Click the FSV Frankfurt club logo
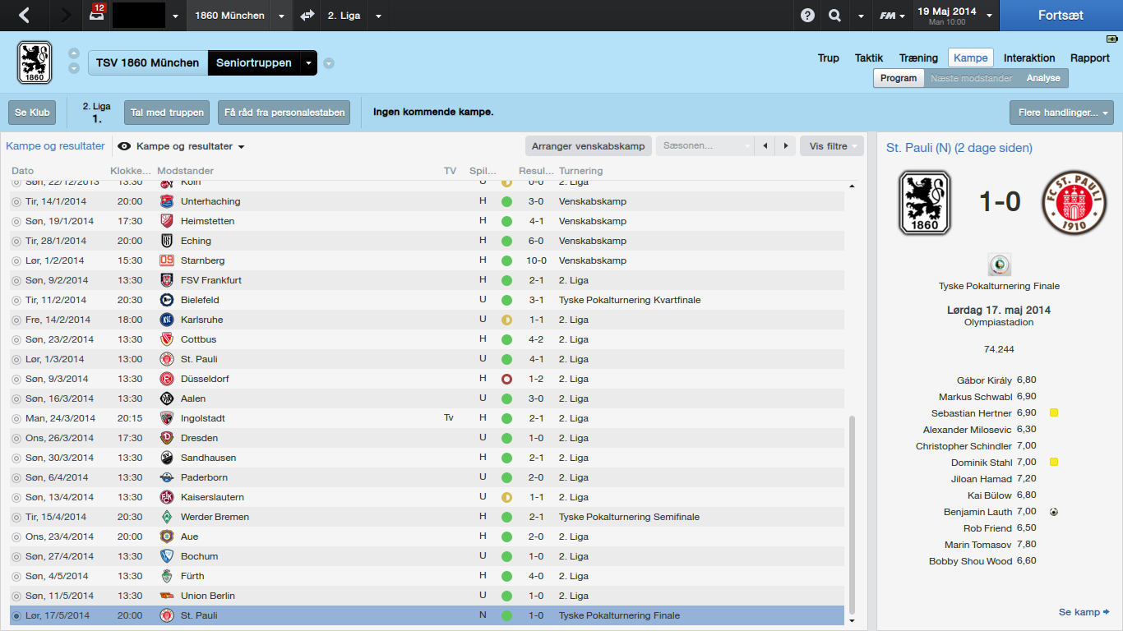The image size is (1123, 631). tap(167, 280)
